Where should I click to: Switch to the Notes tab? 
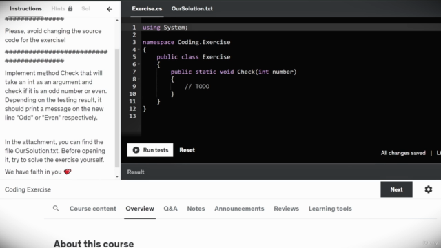[196, 209]
